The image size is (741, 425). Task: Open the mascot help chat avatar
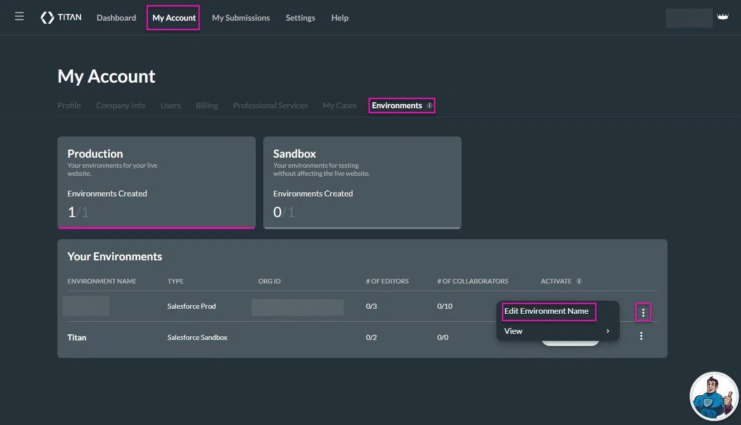(713, 396)
